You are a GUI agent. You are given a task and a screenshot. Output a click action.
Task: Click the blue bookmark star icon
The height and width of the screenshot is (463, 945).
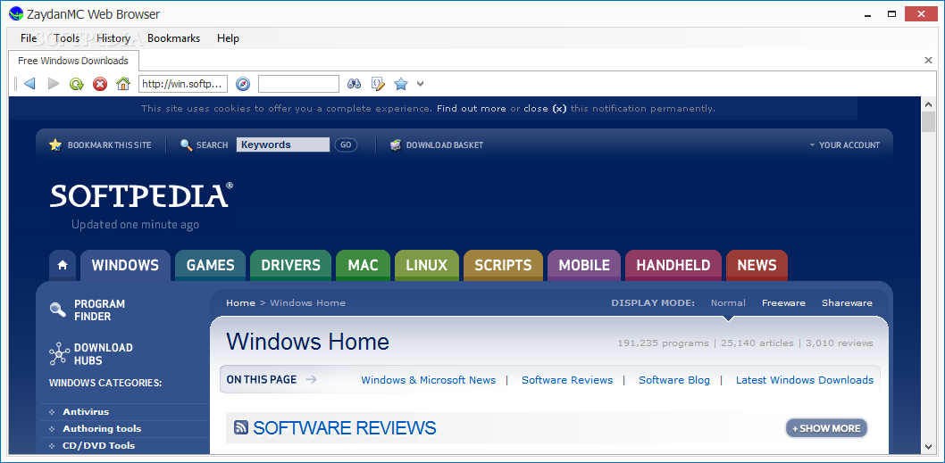(x=401, y=84)
